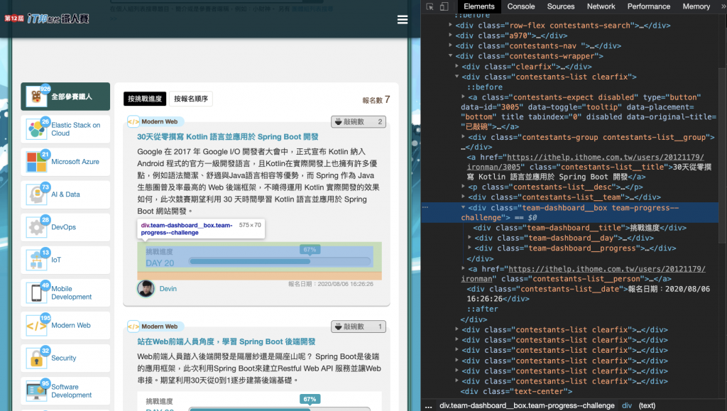
Task: Open DevTools more tabs chevron
Action: pyautogui.click(x=722, y=6)
